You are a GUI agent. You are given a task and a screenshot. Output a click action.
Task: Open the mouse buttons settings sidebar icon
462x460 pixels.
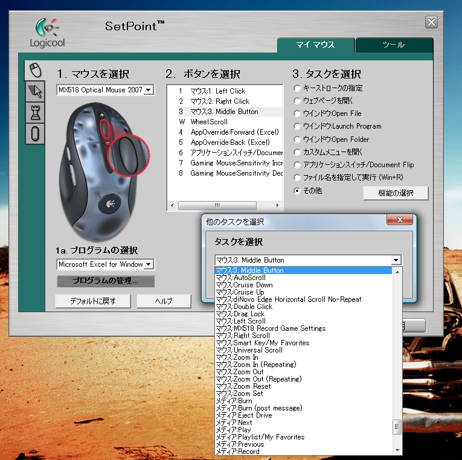(36, 70)
